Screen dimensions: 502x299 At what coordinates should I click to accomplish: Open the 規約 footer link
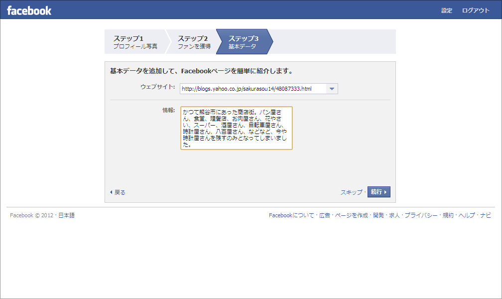point(448,215)
